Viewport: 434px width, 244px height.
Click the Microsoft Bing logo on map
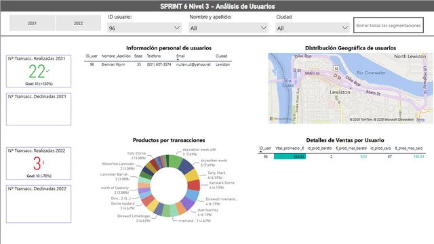[280, 119]
